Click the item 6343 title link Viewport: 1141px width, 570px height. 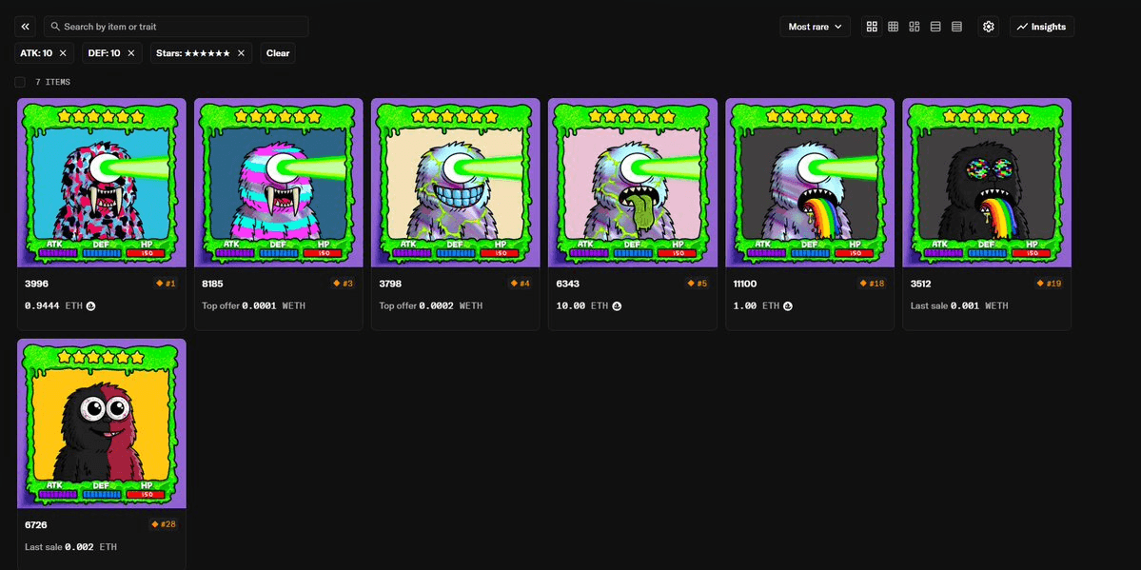pos(567,284)
